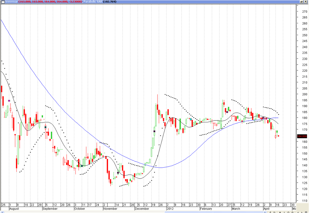The width and height of the screenshot is (309, 213).
Task: Click the magenta marker square near early August
Action: [x=9, y=101]
